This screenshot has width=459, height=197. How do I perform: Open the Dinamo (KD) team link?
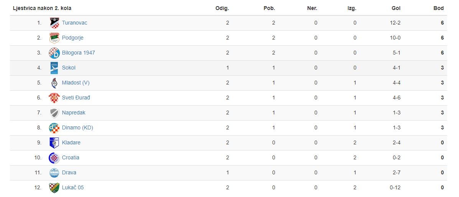[77, 128]
